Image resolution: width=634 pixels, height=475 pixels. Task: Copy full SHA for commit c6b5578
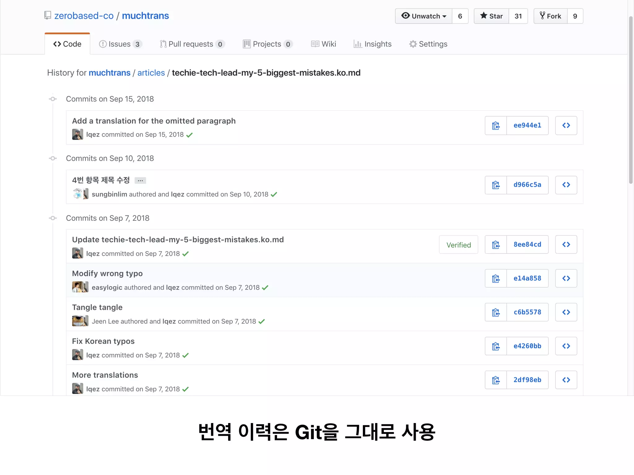[x=496, y=312]
